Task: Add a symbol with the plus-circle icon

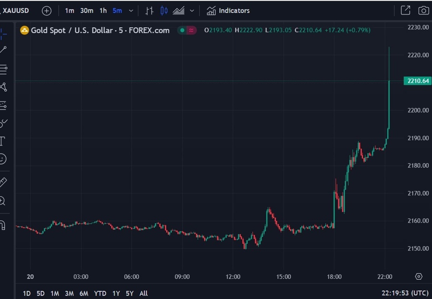Action: pyautogui.click(x=47, y=11)
